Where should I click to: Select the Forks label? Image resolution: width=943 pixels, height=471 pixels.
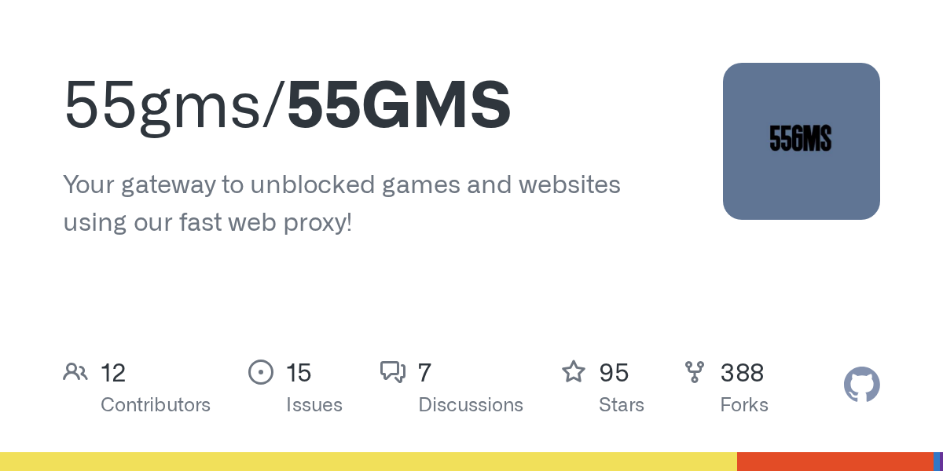tap(744, 405)
